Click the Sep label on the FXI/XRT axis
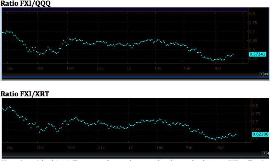 coord(10,147)
